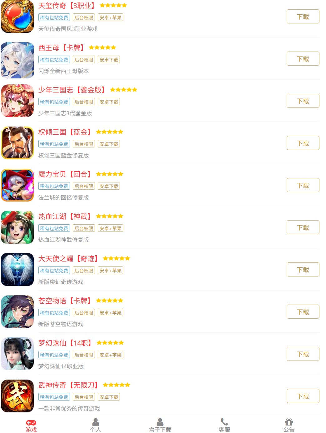
Task: Tap the 西王母 game icon
Action: [x=17, y=58]
